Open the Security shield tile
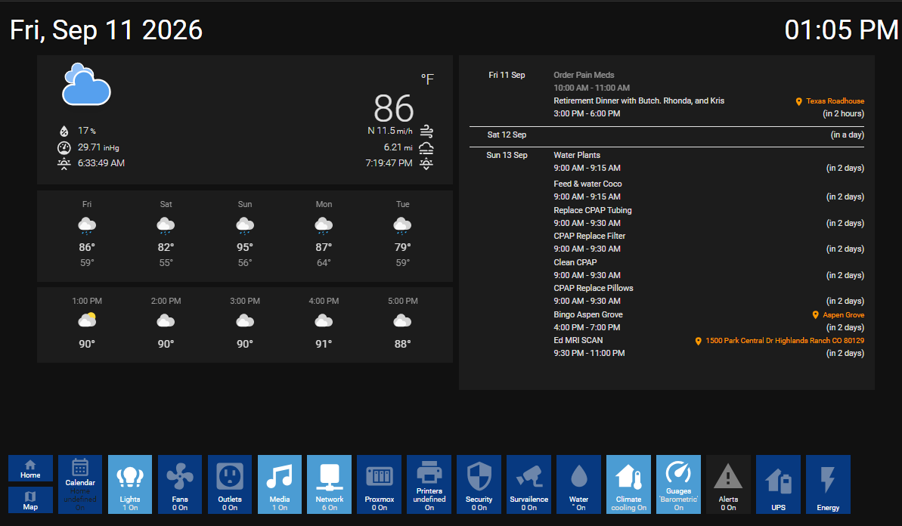This screenshot has width=902, height=526. point(479,484)
